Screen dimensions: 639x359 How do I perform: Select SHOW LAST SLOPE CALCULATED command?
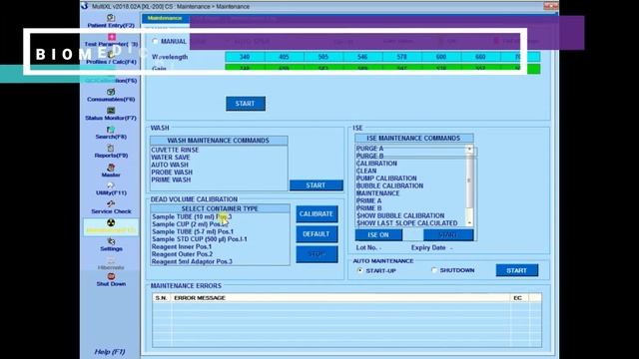click(406, 223)
